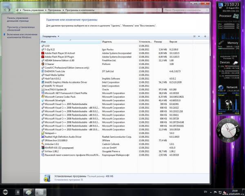
Task: Click the Unlocker 1.9.1 wand icon
Action: click(x=42, y=144)
